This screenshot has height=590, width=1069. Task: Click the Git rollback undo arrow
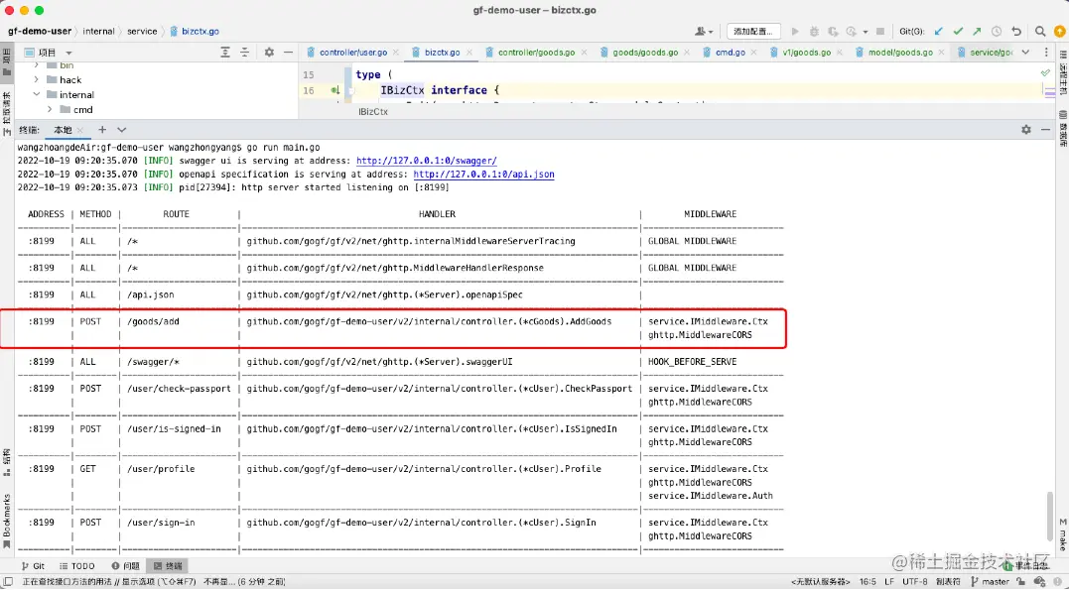[1016, 32]
